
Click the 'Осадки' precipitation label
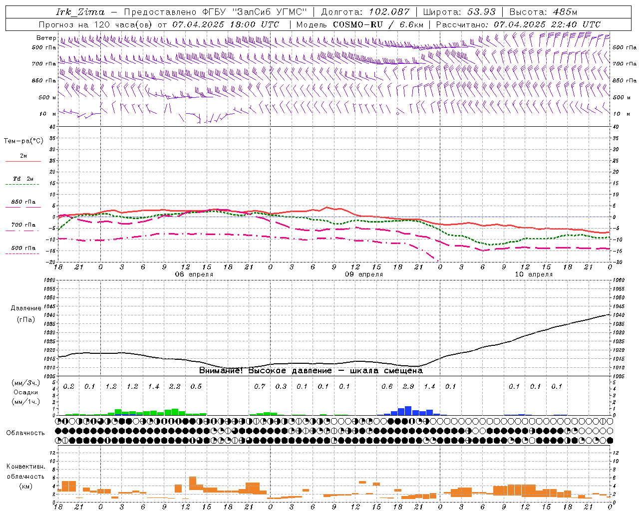pos(25,392)
